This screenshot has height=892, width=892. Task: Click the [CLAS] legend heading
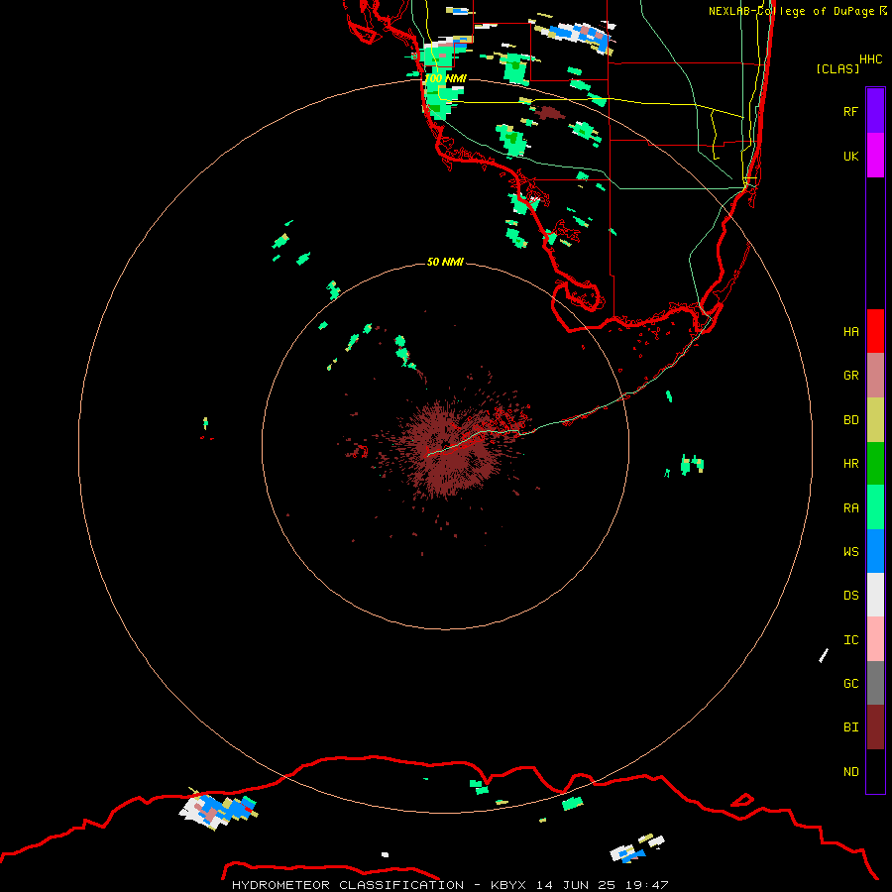(x=837, y=68)
